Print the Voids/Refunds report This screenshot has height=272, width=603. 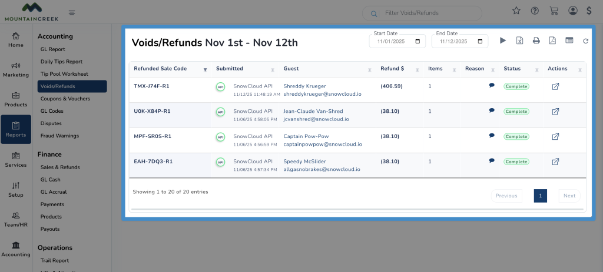[536, 41]
